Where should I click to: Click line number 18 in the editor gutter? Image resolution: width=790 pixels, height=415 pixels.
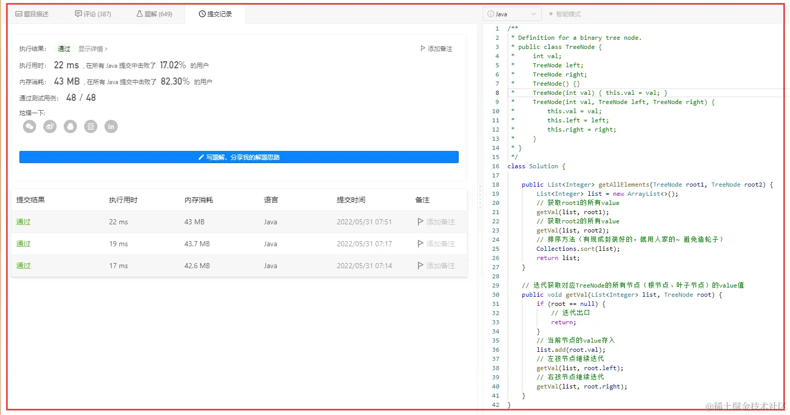[496, 185]
